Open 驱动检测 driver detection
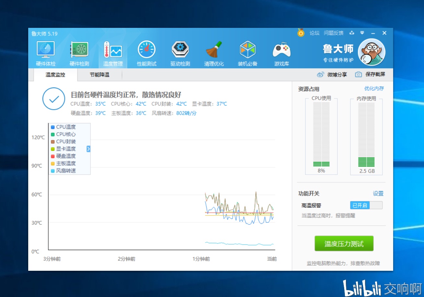Screen dimensions: 424x297 pyautogui.click(x=180, y=54)
